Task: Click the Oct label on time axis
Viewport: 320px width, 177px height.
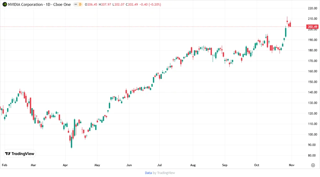Action: [256, 165]
